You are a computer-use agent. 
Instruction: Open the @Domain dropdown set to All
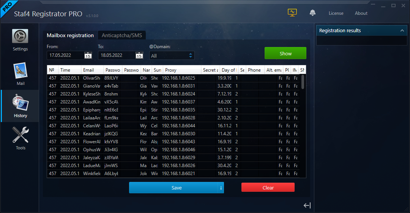(x=172, y=56)
